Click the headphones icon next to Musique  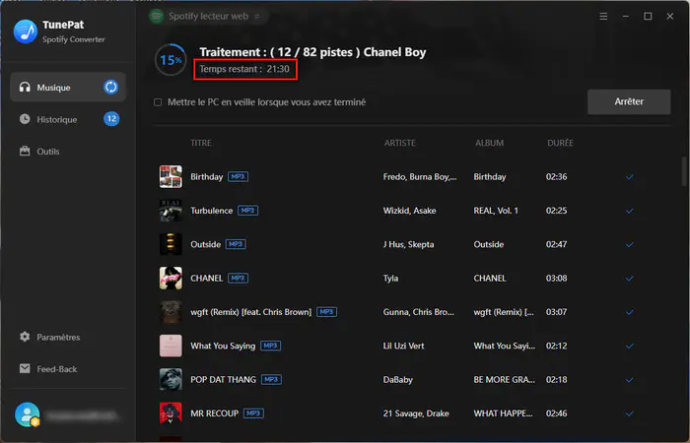click(25, 87)
